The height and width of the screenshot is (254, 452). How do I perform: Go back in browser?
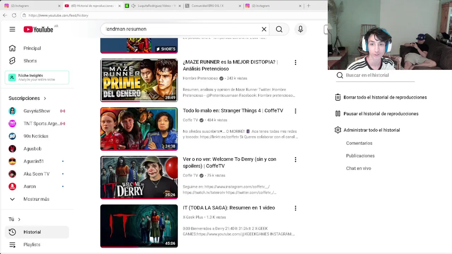point(5,15)
